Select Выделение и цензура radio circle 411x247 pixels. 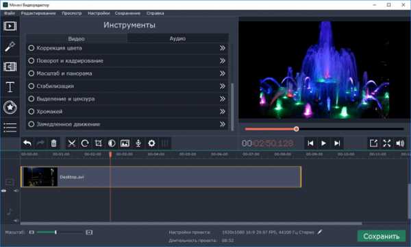(x=32, y=99)
